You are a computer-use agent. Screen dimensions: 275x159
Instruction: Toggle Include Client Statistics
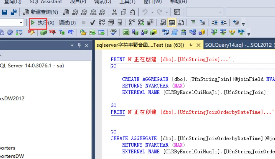tap(150, 22)
